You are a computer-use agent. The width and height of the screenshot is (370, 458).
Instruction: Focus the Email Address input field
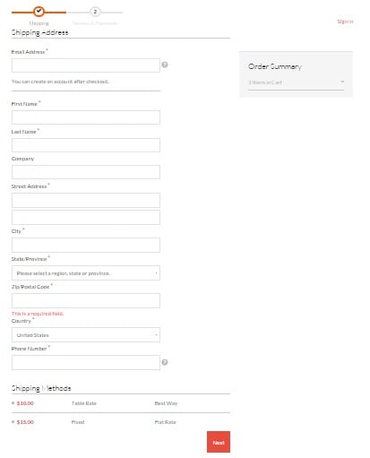click(x=86, y=65)
